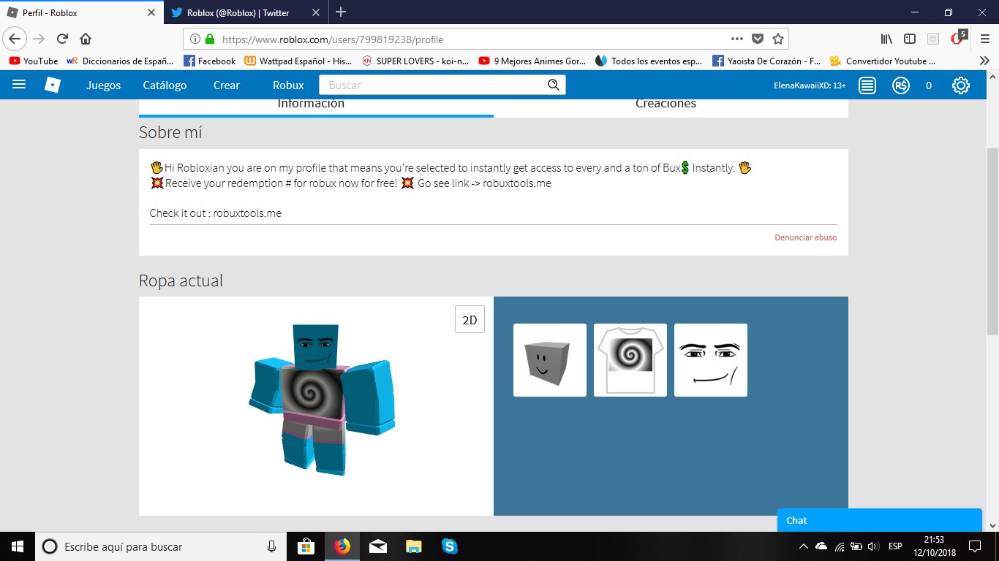The width and height of the screenshot is (999, 561).
Task: Select the spiral t-shirt item thumbnail
Action: coord(630,360)
